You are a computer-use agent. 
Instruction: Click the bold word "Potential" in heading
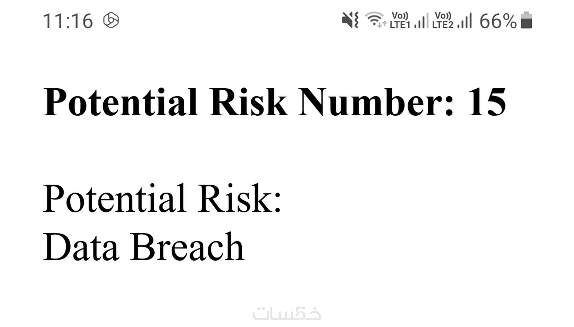coord(120,102)
